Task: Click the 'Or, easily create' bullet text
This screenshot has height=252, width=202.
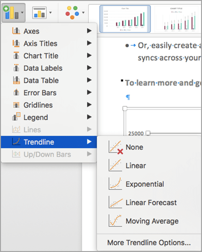Action: (169, 45)
